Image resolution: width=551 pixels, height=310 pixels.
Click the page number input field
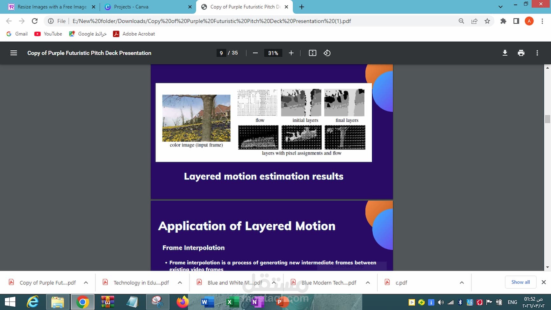click(x=221, y=53)
